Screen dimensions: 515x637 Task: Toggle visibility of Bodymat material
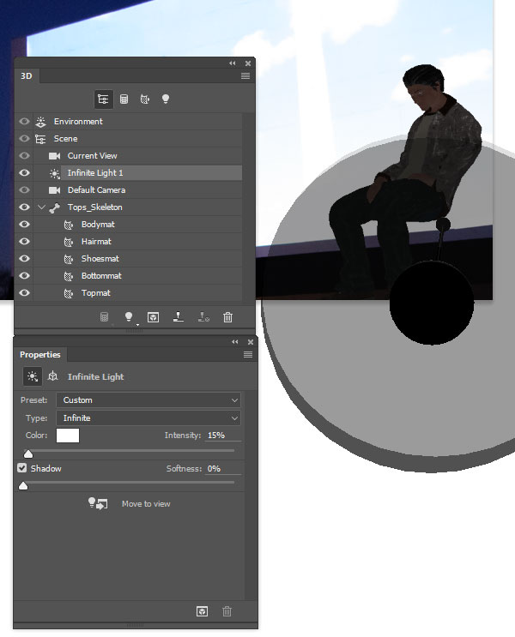tap(24, 225)
